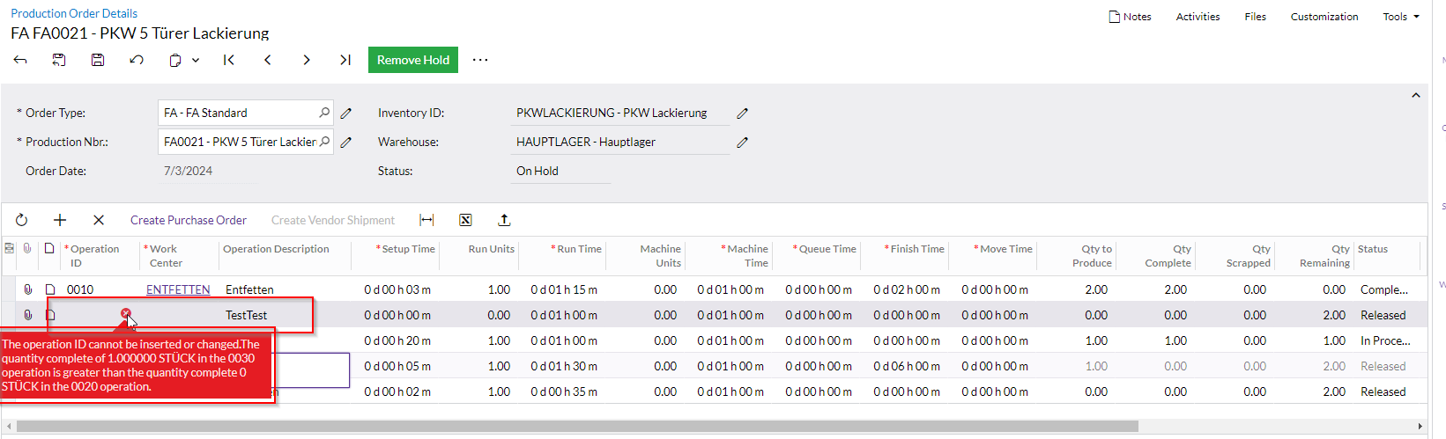
Task: Open the Files menu item
Action: [1256, 17]
